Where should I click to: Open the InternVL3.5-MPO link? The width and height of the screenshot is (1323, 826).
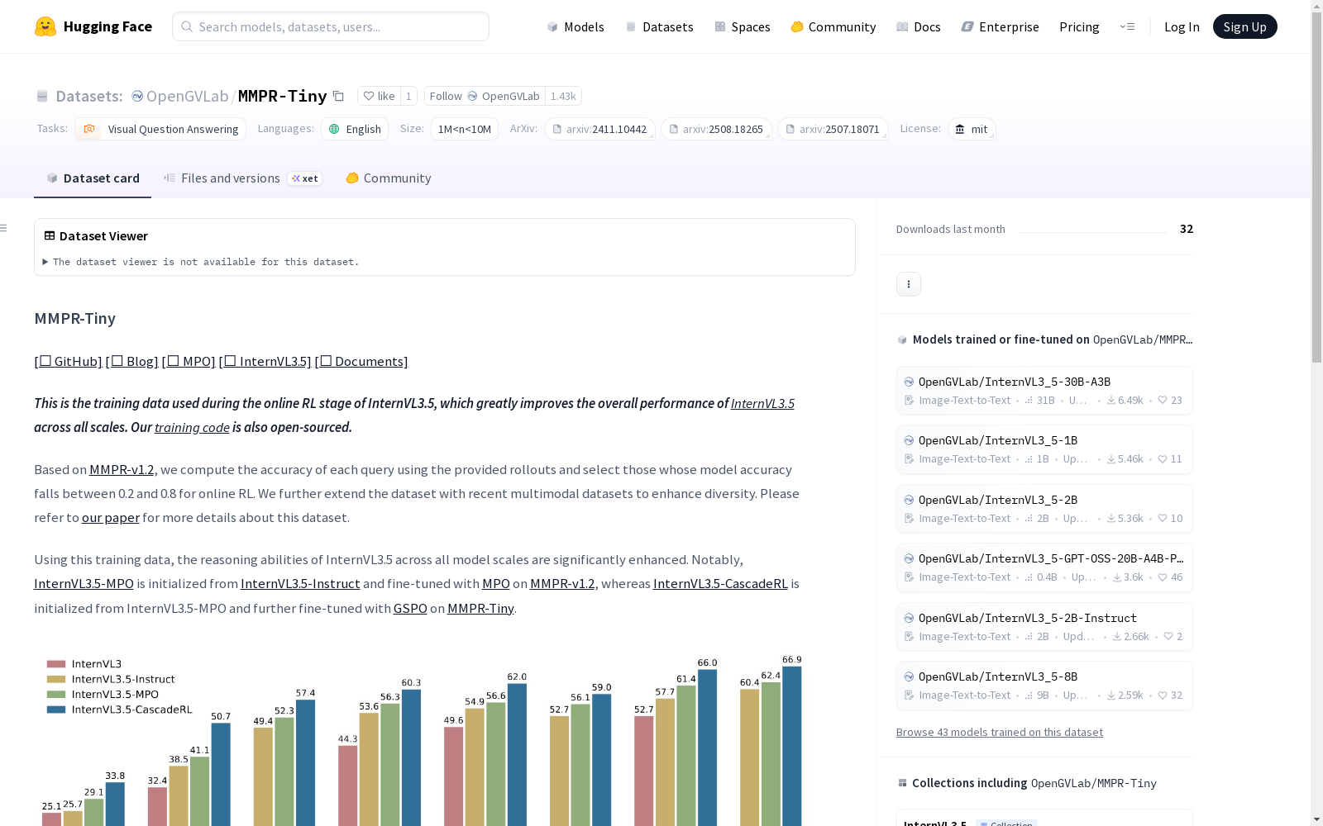coord(84,583)
